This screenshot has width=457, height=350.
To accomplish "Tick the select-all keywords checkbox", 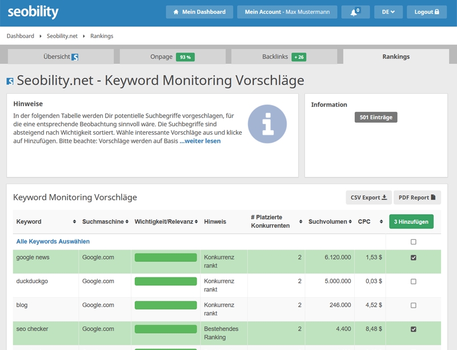I will [x=414, y=242].
